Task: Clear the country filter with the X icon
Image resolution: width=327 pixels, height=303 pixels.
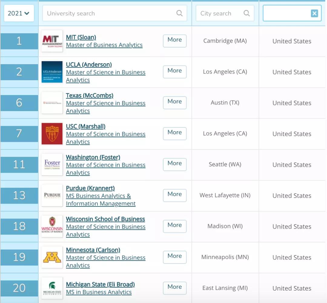Action: pos(314,14)
